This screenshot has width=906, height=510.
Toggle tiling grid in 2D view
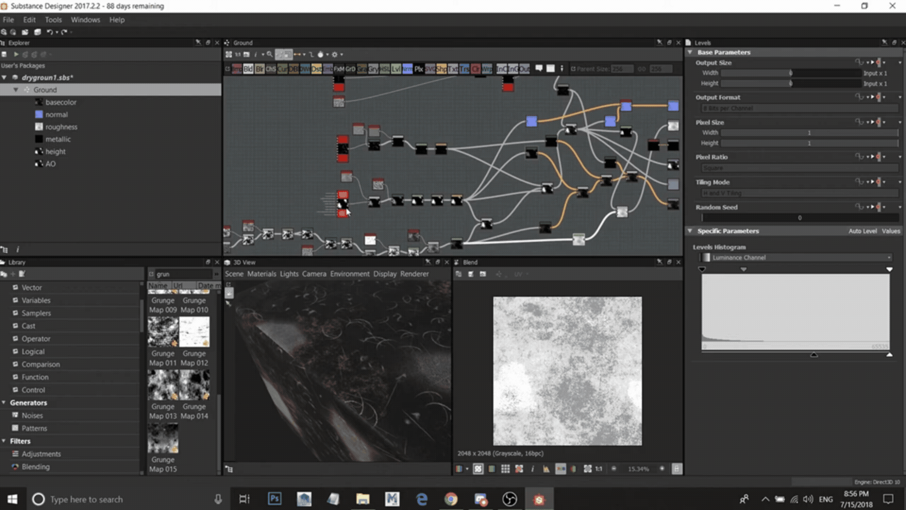[x=505, y=469]
